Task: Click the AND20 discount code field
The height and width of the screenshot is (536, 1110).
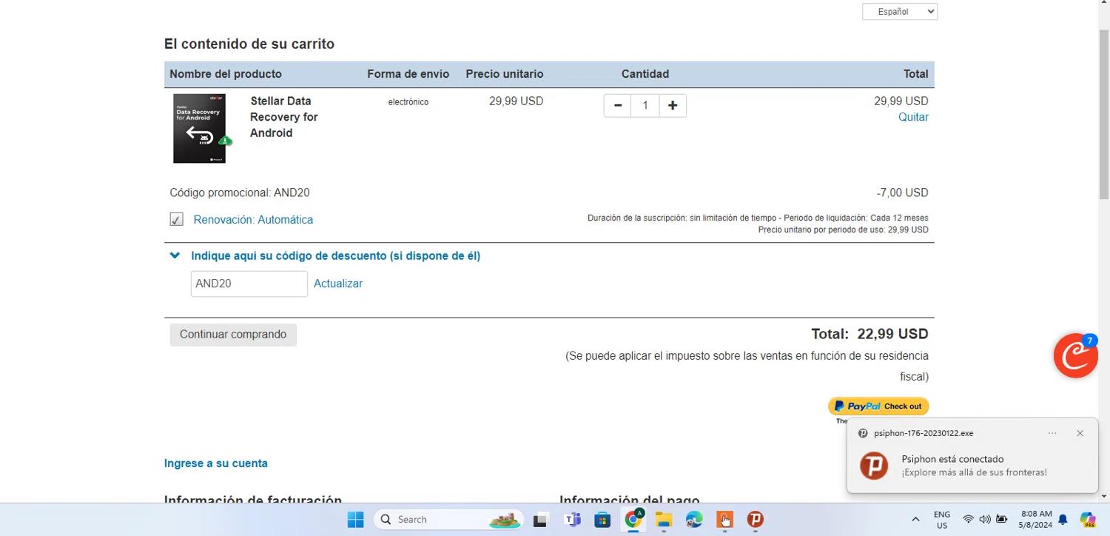Action: click(x=249, y=284)
